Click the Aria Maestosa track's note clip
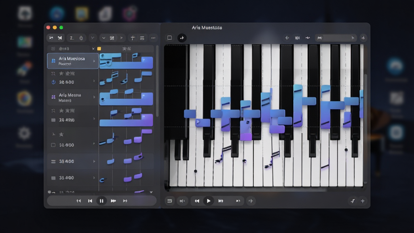The height and width of the screenshot is (233, 414). point(126,61)
